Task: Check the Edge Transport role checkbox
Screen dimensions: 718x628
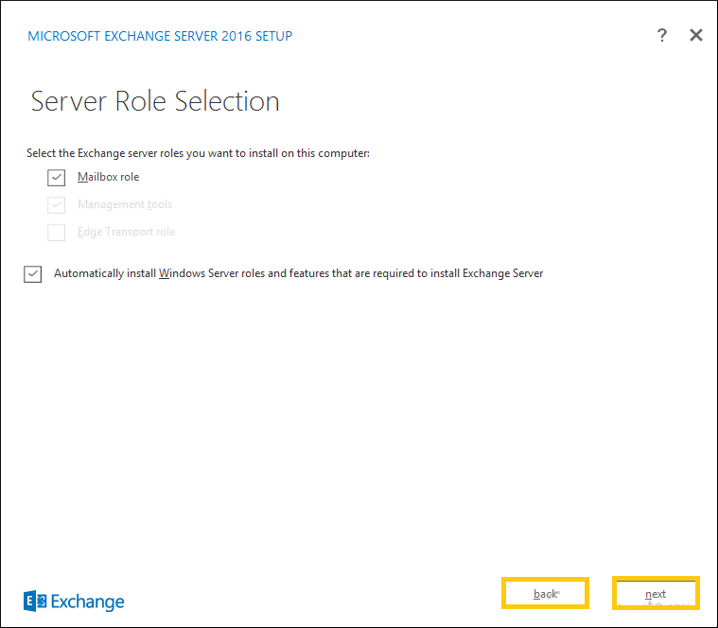Action: tap(57, 233)
